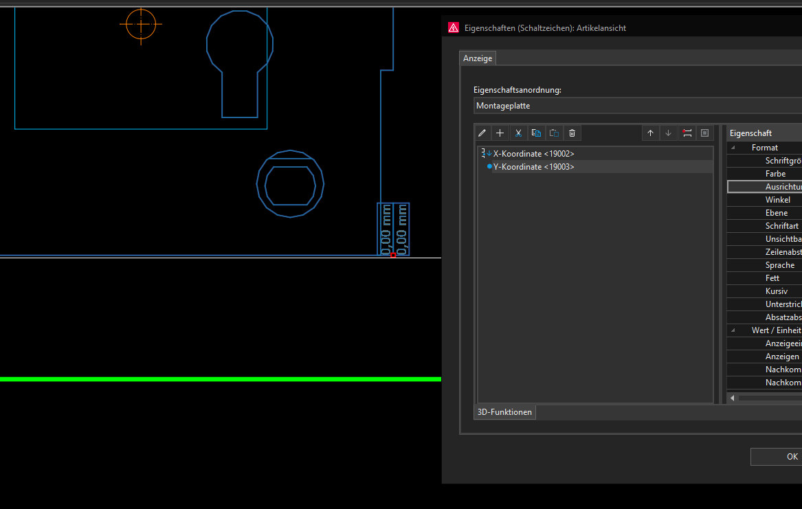Click the green horizontal line in the drawing
The width and height of the screenshot is (802, 509).
[x=221, y=379]
